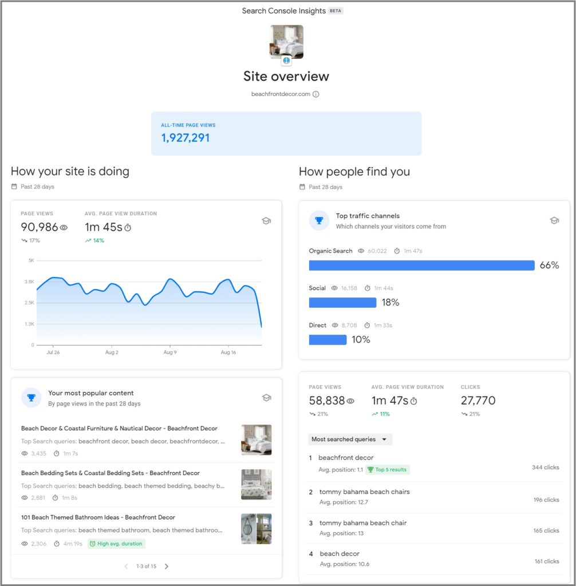
Task: Click the eye icon next to 58,838 page views
Action: [350, 401]
